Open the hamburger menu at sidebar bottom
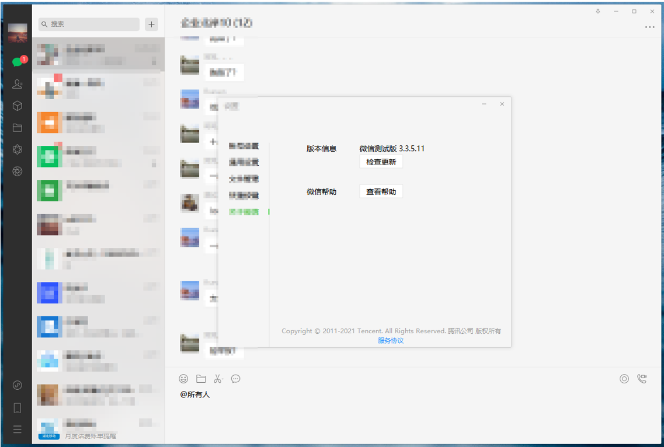The height and width of the screenshot is (447, 664). [x=18, y=429]
